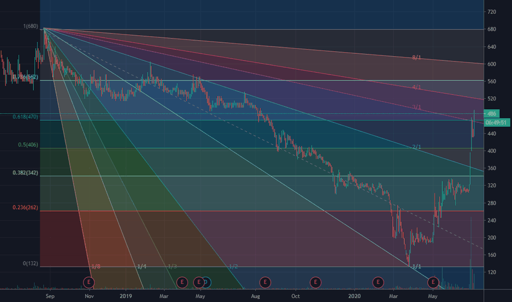Select the E marker left of Mar 2020
The width and height of the screenshot is (512, 302).
coord(378,282)
